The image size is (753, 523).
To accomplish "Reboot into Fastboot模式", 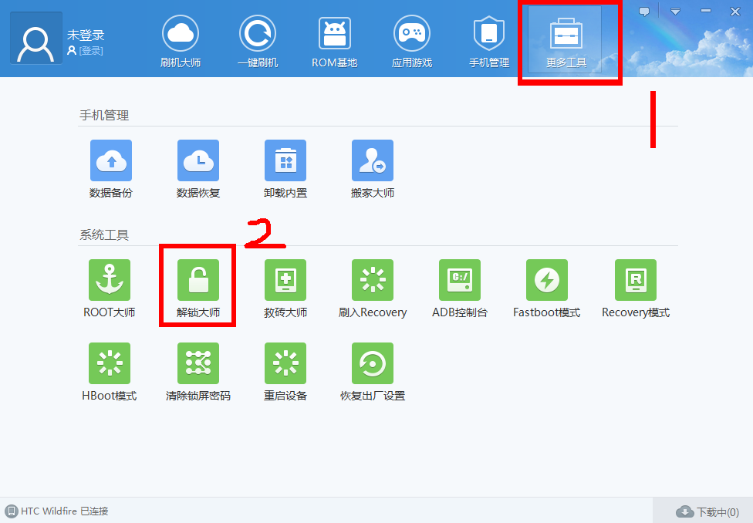I will tap(546, 280).
